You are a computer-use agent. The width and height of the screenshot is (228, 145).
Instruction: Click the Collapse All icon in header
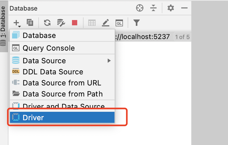pyautogui.click(x=153, y=8)
